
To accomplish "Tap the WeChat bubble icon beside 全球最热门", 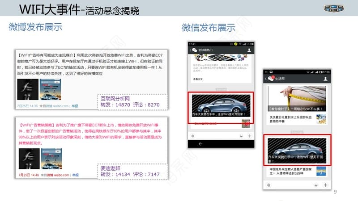I will [195, 50].
